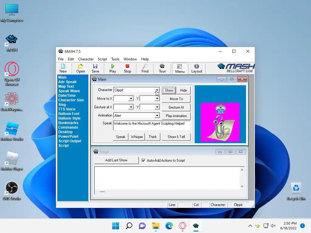This screenshot has width=311, height=233.
Task: Click the Add Last Show button
Action: click(116, 160)
